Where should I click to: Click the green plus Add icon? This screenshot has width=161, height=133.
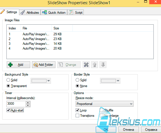click(x=10, y=65)
